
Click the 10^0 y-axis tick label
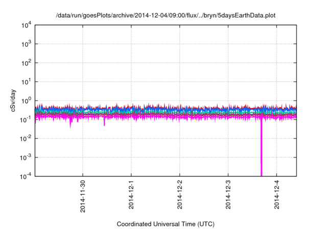[26, 101]
